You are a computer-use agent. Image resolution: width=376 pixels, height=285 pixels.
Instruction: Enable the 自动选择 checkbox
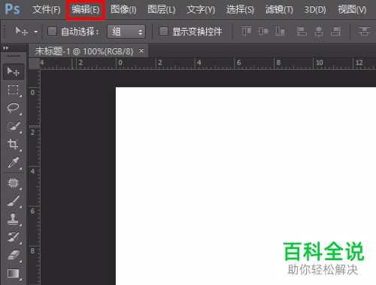coord(52,32)
